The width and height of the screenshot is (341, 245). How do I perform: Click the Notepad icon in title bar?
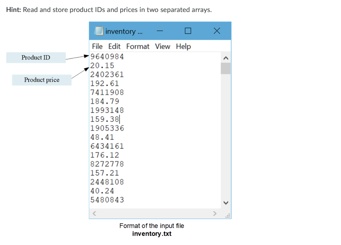click(99, 31)
